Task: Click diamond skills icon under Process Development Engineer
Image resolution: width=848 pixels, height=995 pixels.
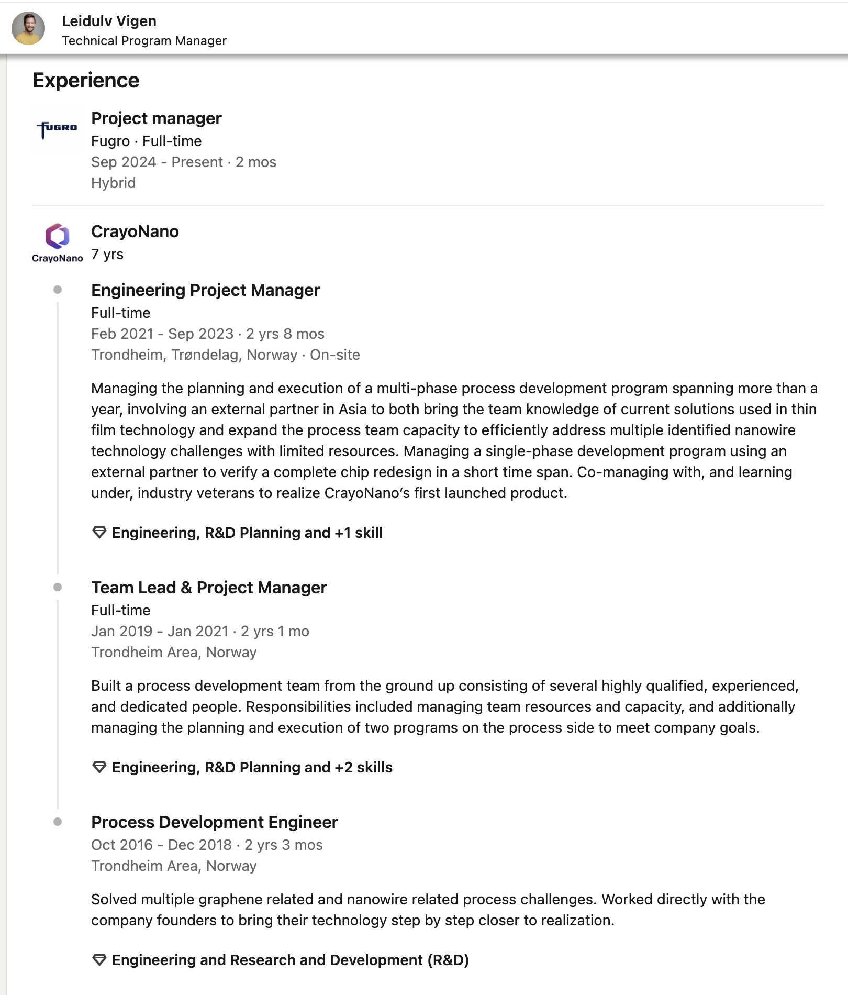Action: click(99, 960)
